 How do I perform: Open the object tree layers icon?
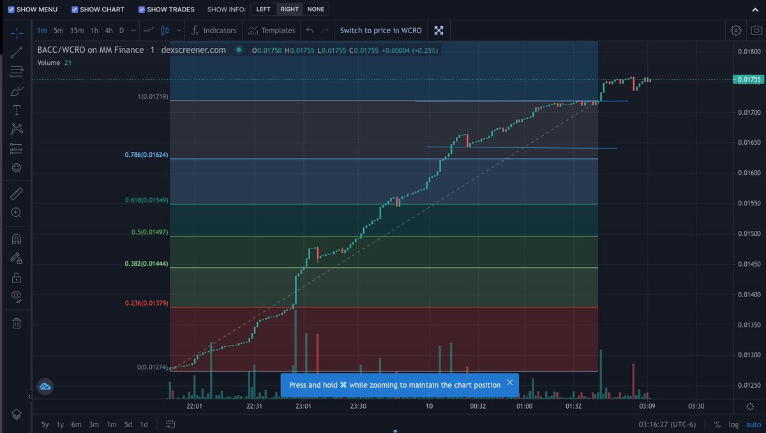click(17, 414)
